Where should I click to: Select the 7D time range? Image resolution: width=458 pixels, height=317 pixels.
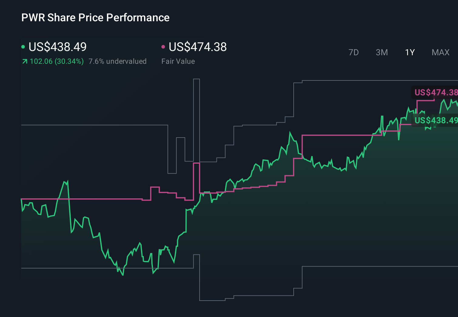click(x=354, y=52)
